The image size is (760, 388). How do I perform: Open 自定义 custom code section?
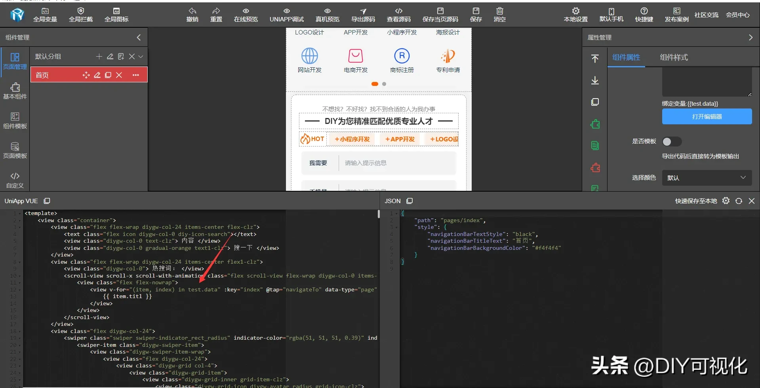15,180
